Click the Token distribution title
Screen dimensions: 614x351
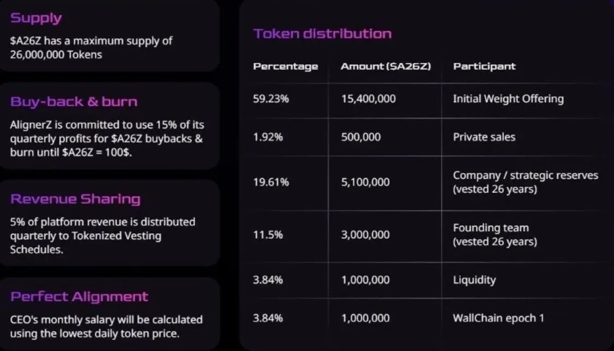point(322,34)
